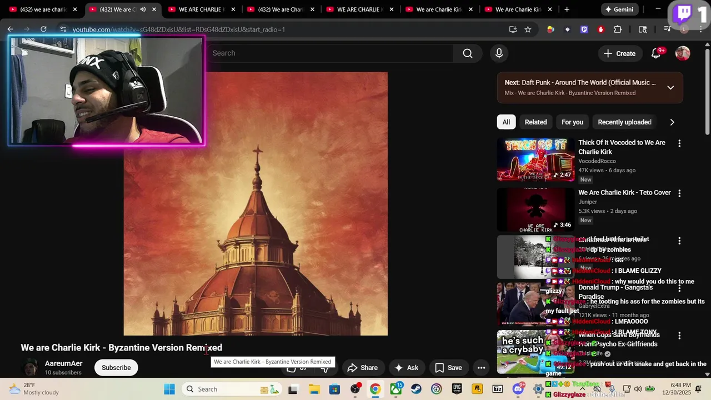This screenshot has width=711, height=400.
Task: Go back using the browser back arrow
Action: coord(10,29)
